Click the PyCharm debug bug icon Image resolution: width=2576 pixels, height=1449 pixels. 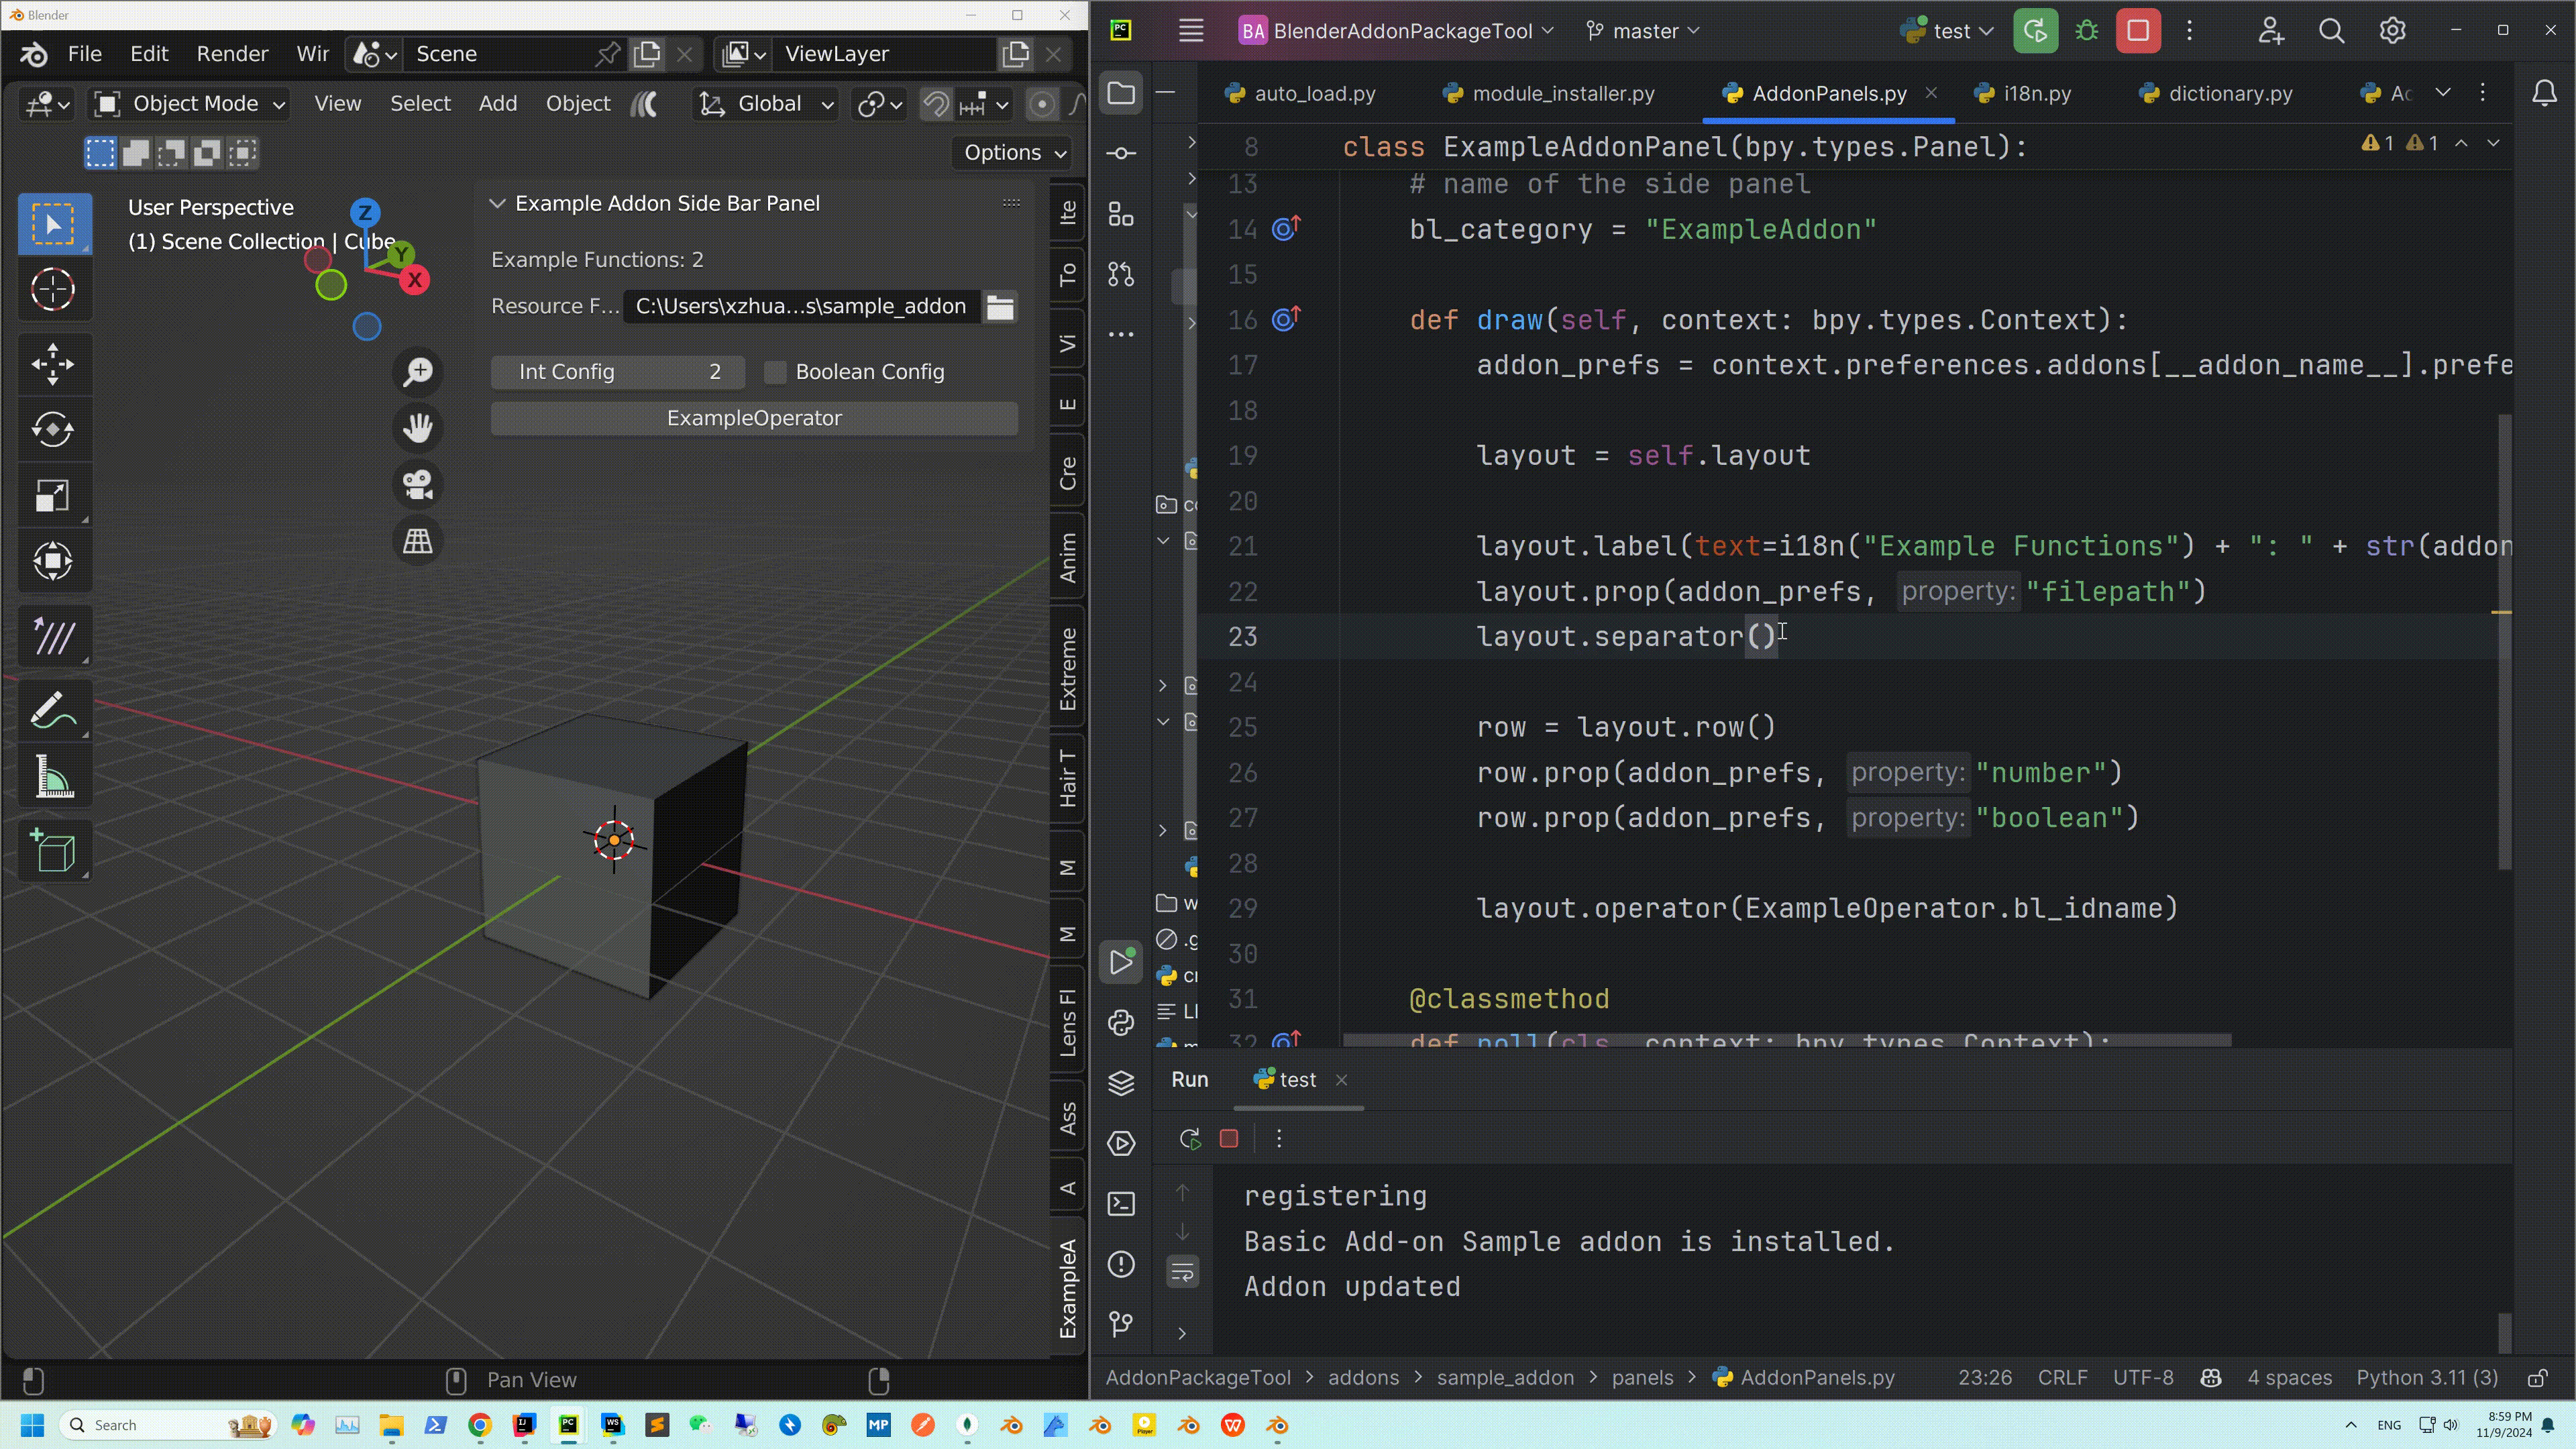(x=2086, y=31)
